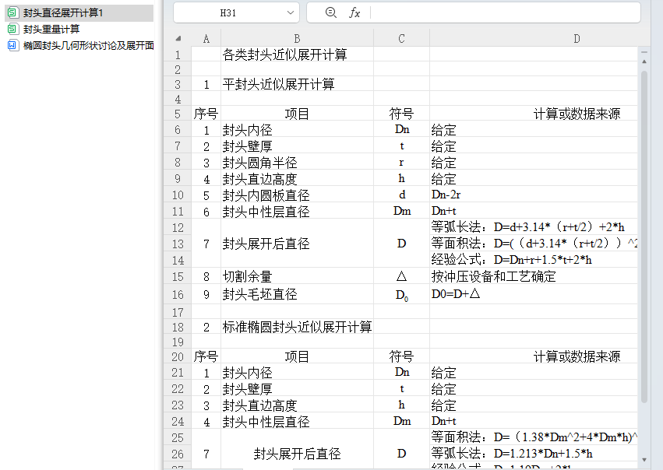Screen dimensions: 663x470
Task: Open file 封头直径展开计算1 in the sidebar
Action: click(x=79, y=12)
